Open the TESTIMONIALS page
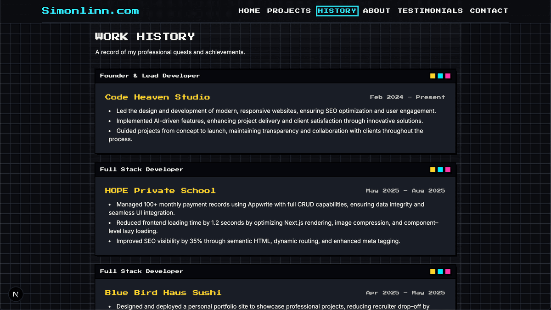Screen dimensions: 551x310 [x=430, y=11]
